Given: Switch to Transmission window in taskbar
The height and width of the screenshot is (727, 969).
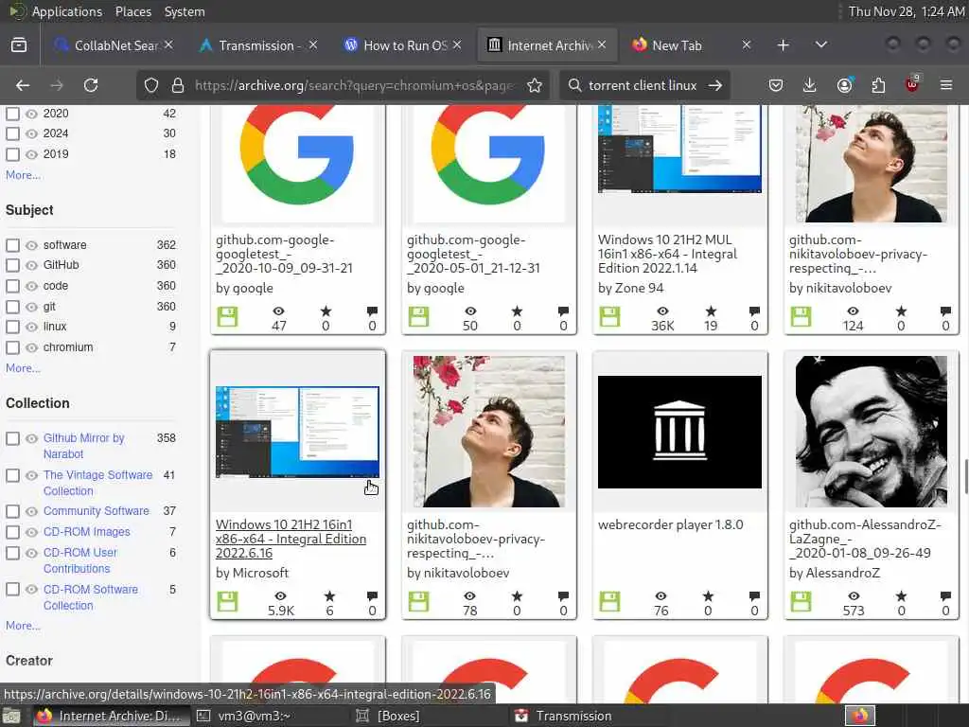Looking at the screenshot, I should [x=573, y=716].
